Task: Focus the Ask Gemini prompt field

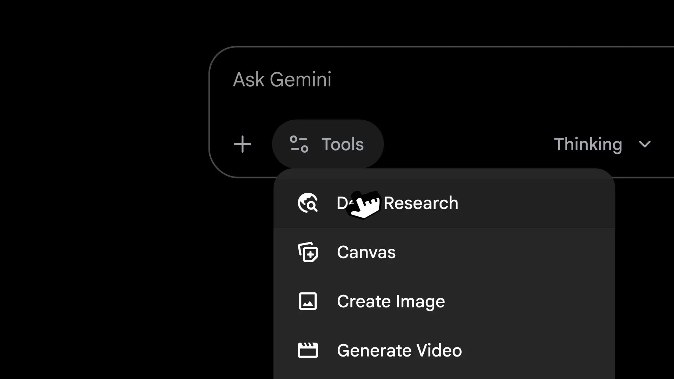Action: [282, 79]
